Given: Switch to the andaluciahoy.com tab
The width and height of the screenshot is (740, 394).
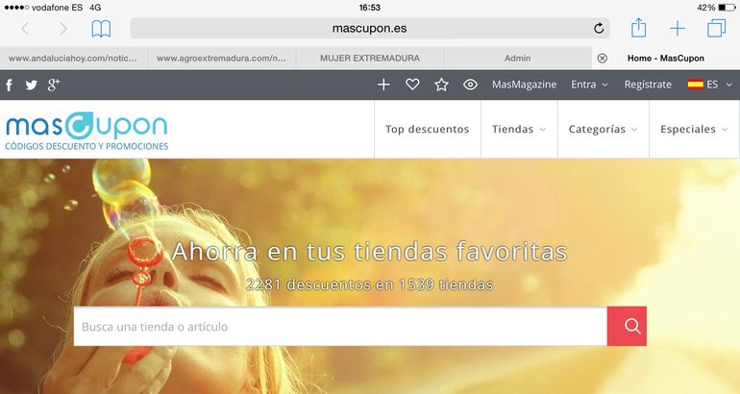Looking at the screenshot, I should [74, 58].
